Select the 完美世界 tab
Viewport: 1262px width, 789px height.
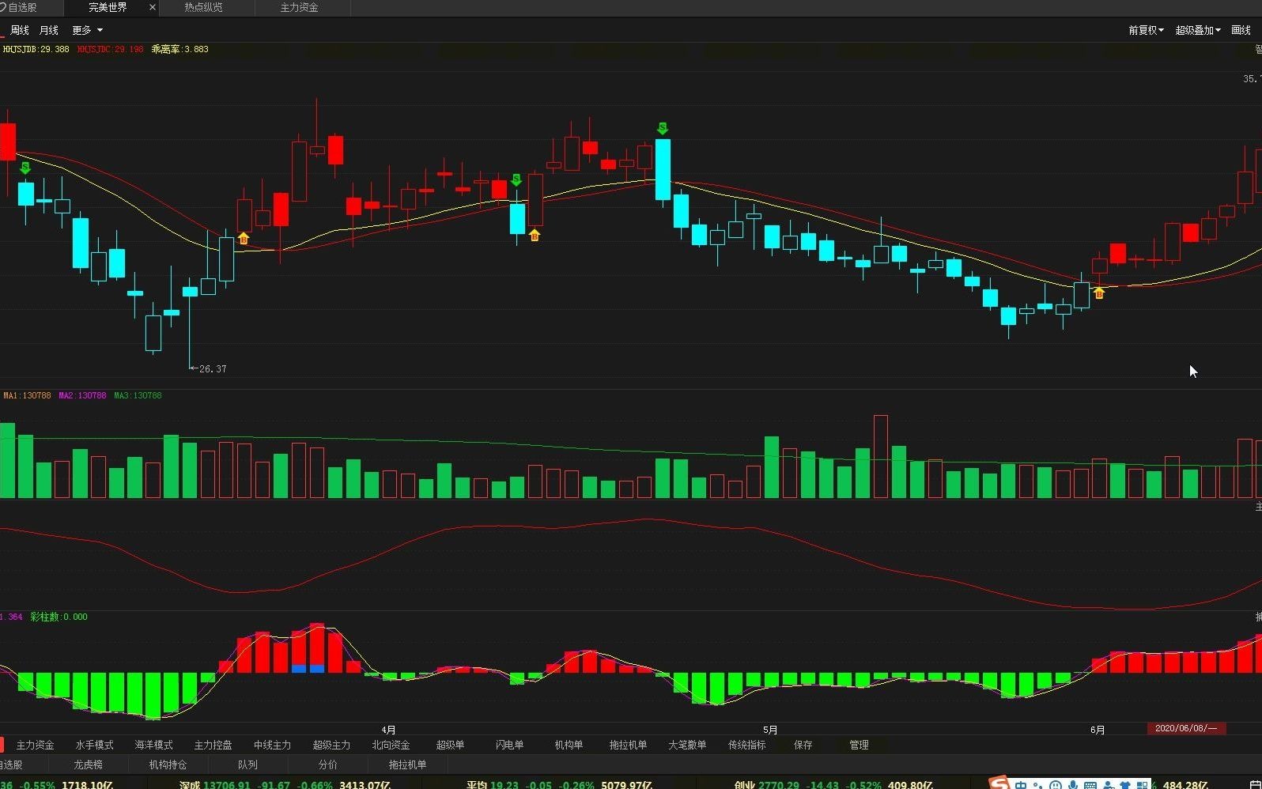[x=108, y=7]
